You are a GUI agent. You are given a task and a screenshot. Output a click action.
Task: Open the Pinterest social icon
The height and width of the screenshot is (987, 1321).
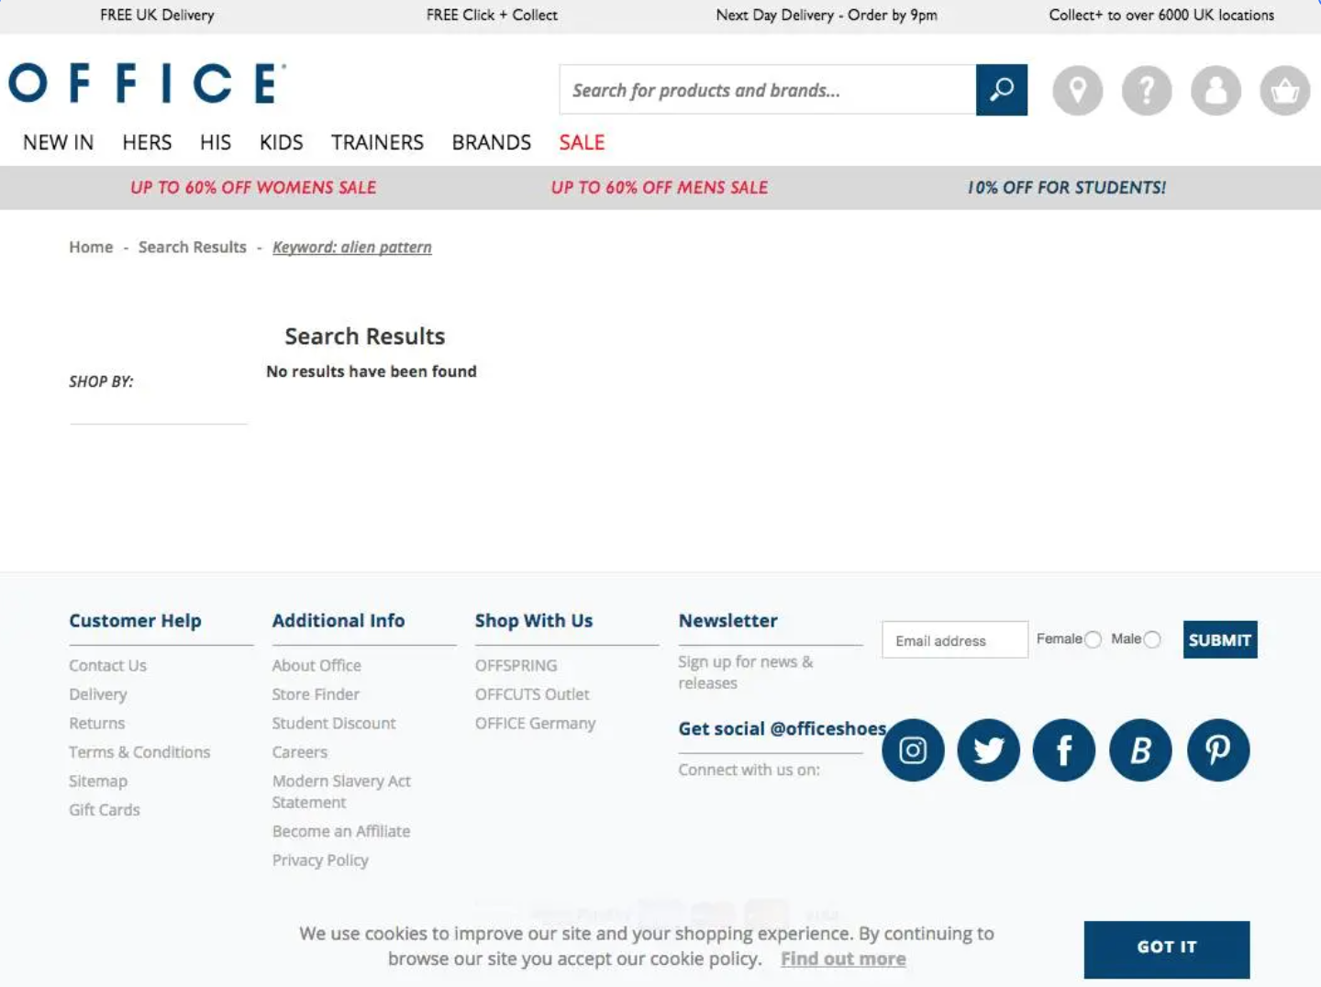coord(1217,750)
